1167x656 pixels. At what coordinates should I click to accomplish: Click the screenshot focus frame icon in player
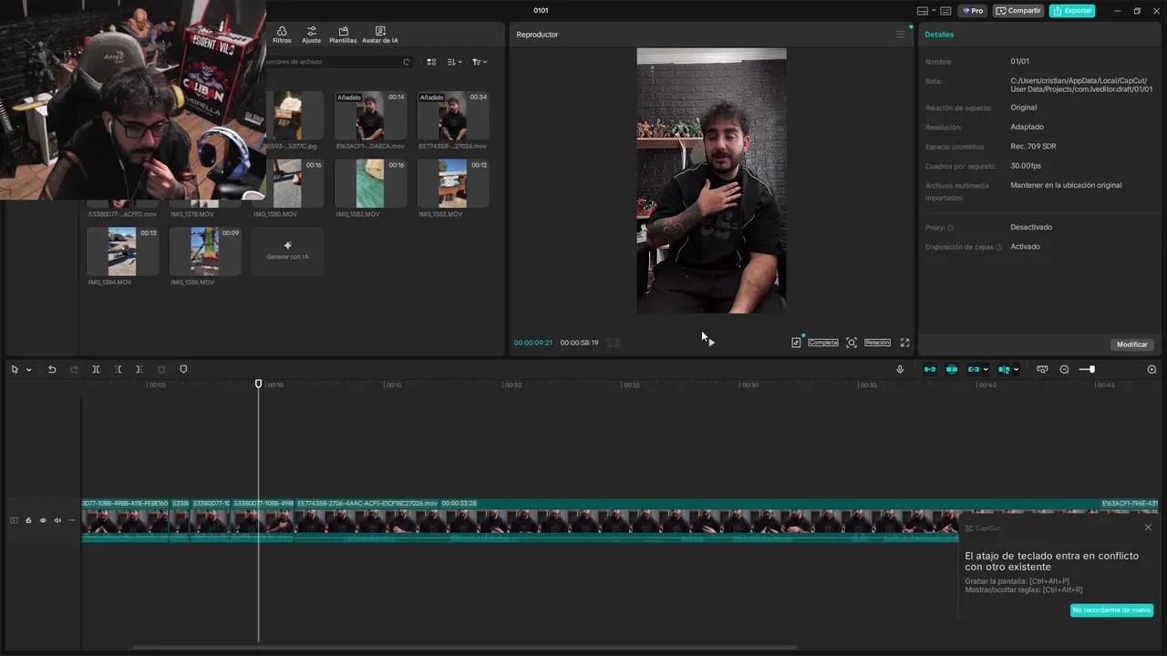tap(852, 343)
